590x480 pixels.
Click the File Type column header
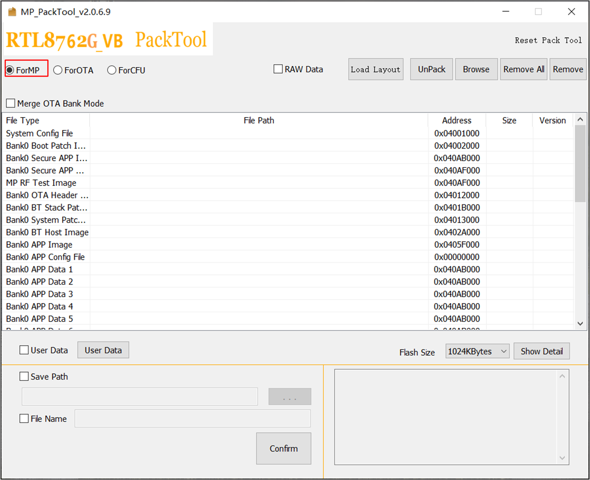pos(23,121)
